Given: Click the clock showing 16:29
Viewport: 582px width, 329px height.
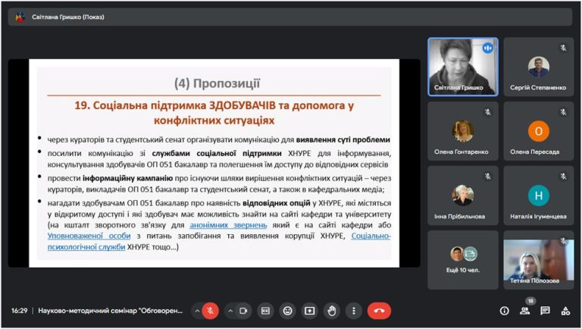Looking at the screenshot, I should click(19, 311).
